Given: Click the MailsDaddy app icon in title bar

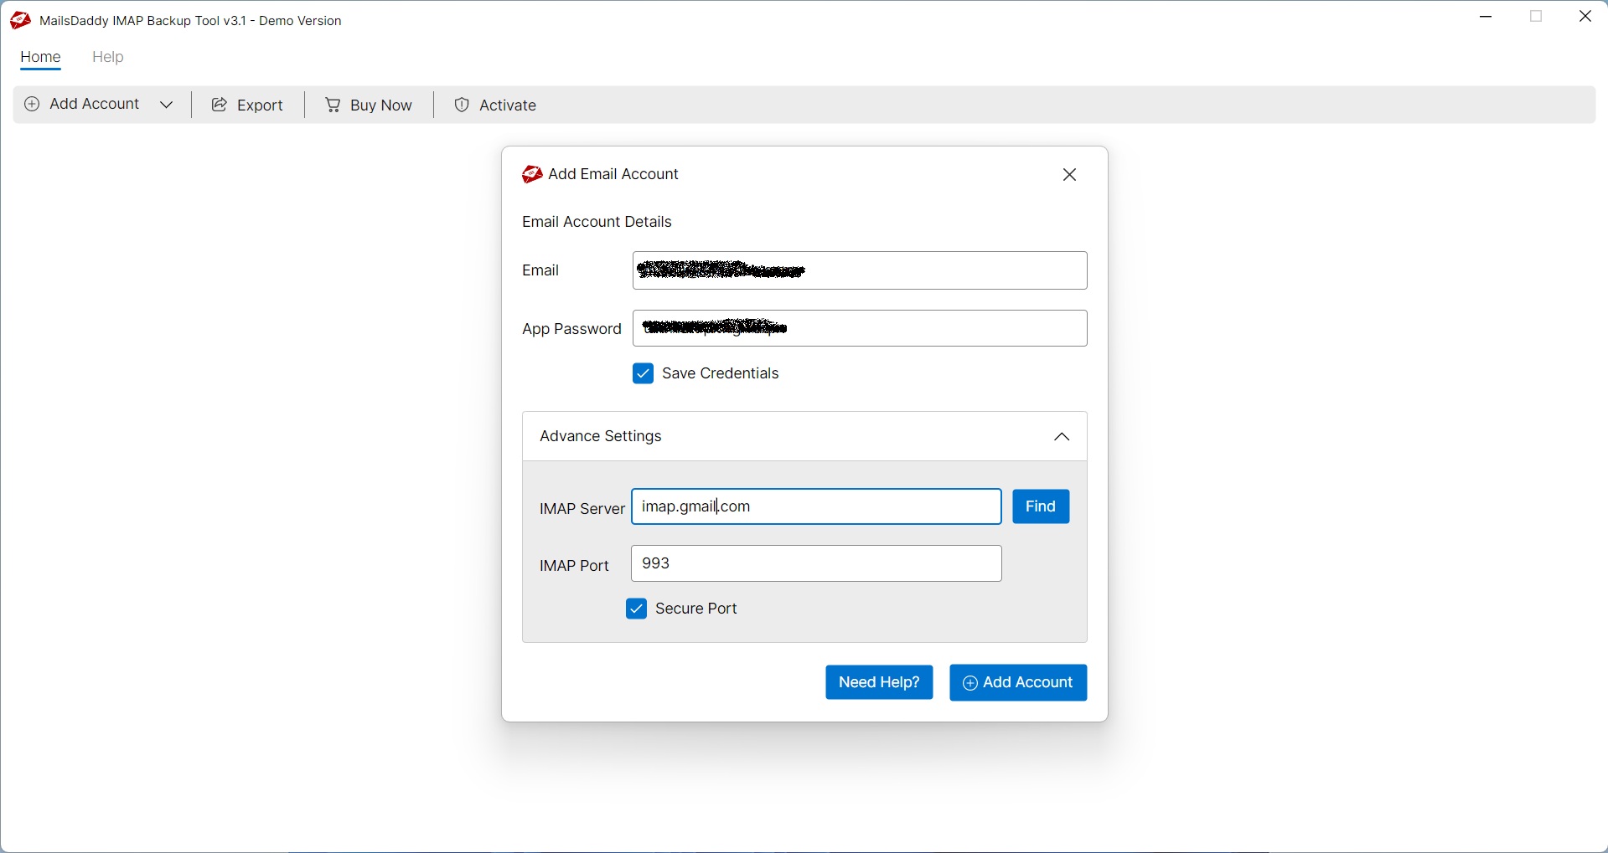Looking at the screenshot, I should tap(20, 20).
